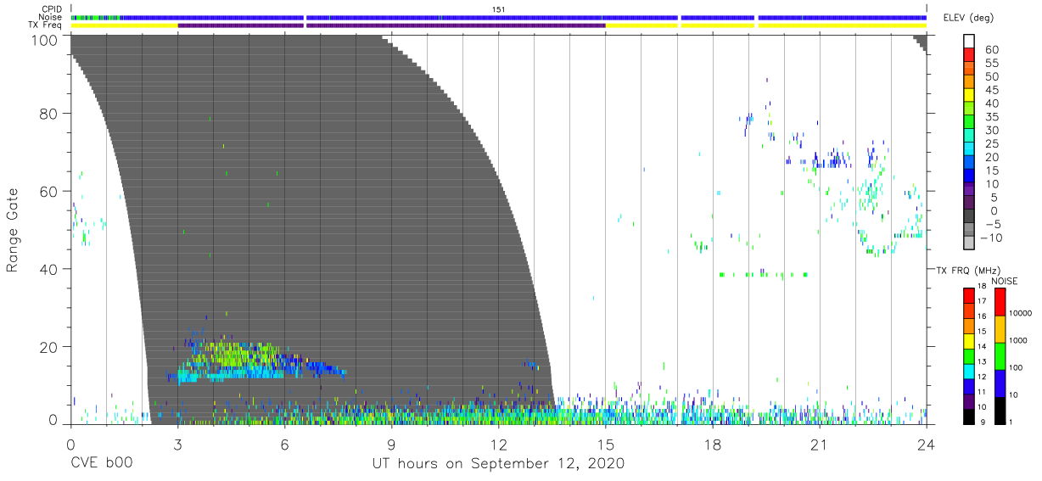Click the purple segment of the TX Freq strip
1042x481 pixels.
(x=391, y=25)
